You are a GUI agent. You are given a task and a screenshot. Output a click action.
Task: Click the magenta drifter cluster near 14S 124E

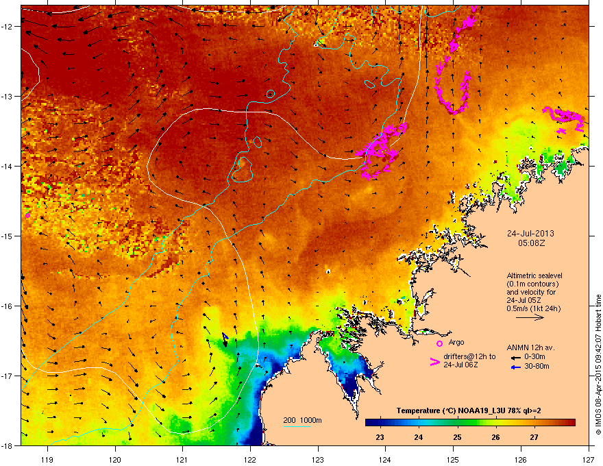(x=381, y=150)
